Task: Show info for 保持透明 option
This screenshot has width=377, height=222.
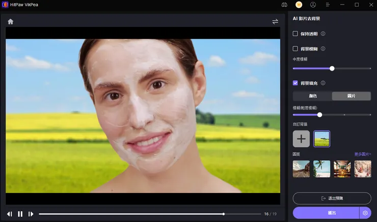Action: click(323, 34)
